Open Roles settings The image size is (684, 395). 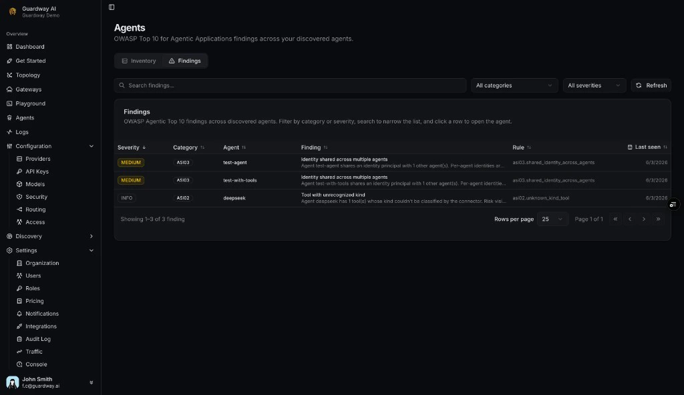[28, 288]
